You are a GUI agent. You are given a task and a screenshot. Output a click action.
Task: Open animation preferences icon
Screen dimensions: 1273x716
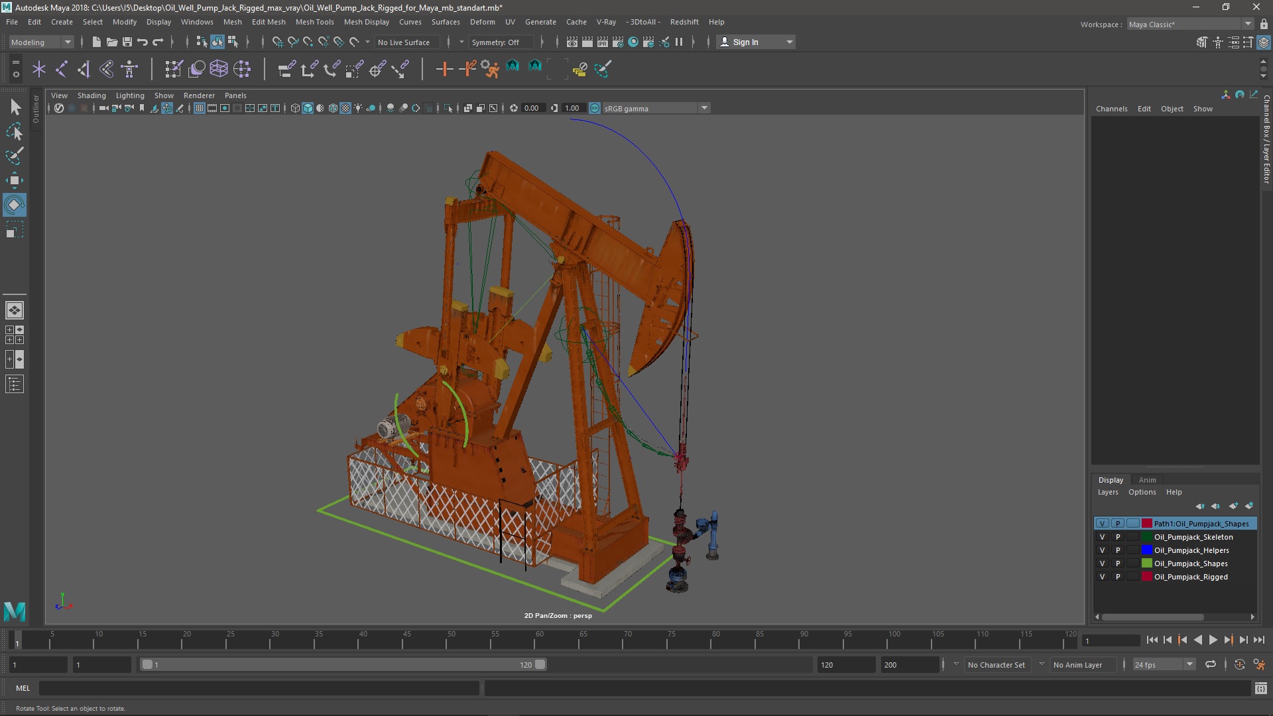[x=1259, y=664]
